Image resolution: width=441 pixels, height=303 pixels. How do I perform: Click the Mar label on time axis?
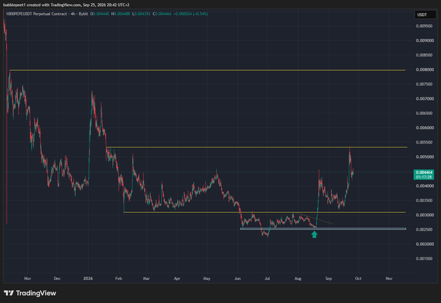coord(147,278)
